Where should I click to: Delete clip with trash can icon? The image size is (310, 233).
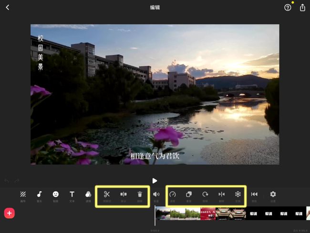point(140,196)
